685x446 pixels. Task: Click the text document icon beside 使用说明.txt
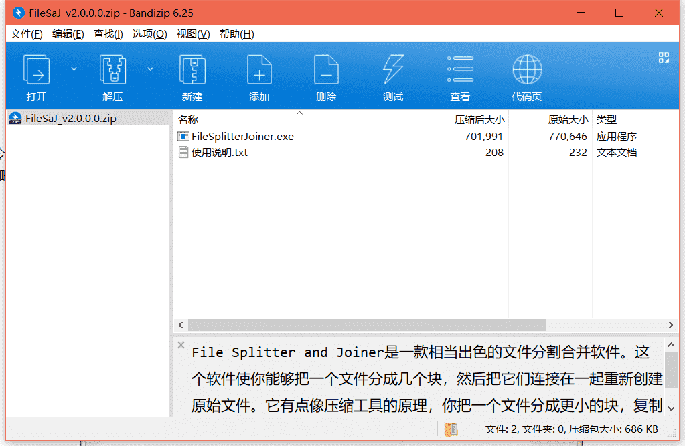(x=183, y=153)
